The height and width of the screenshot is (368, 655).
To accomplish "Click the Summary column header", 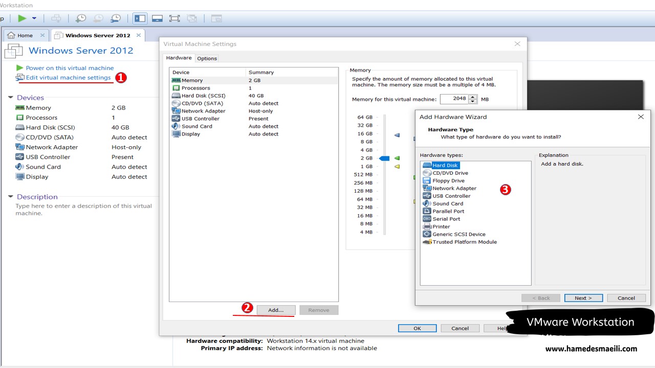I will coord(292,72).
